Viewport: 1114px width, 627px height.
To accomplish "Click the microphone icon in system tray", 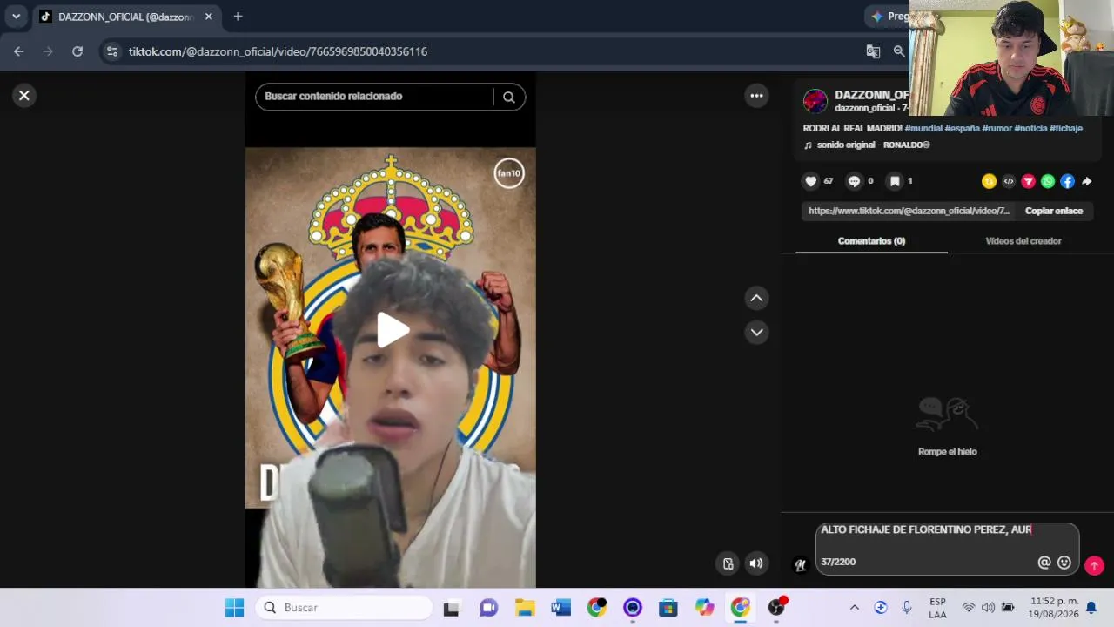I will coord(907,608).
